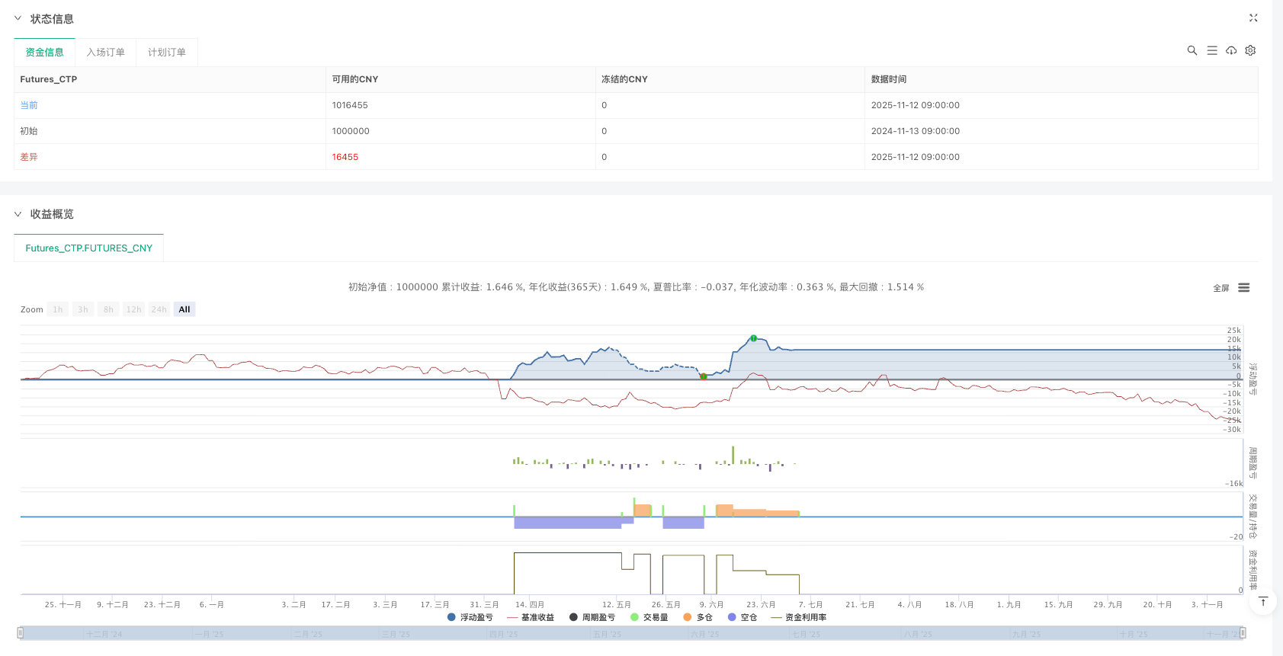Click the All zoom button
The image size is (1283, 656).
[x=184, y=309]
